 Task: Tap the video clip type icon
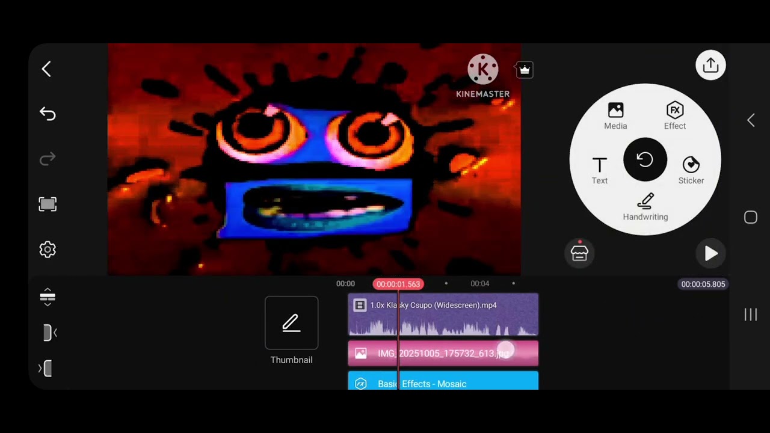(360, 306)
